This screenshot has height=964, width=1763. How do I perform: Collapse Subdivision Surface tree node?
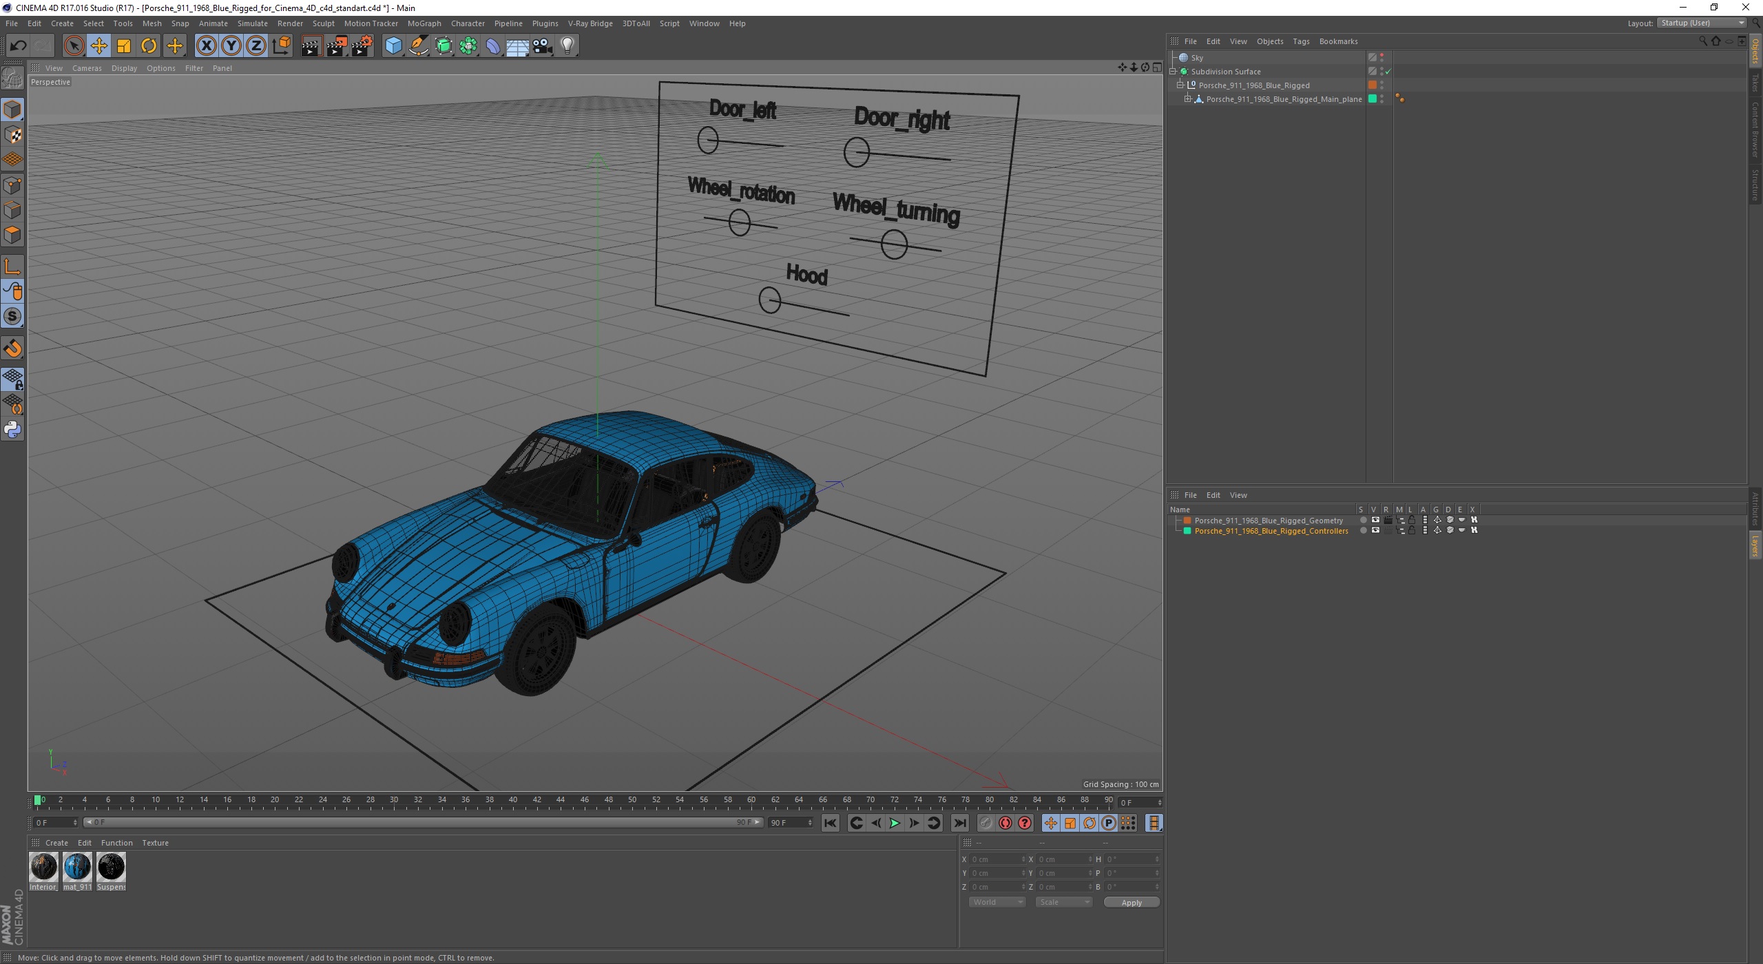[x=1173, y=72]
